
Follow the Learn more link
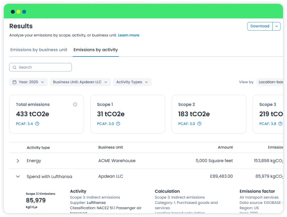tap(128, 35)
